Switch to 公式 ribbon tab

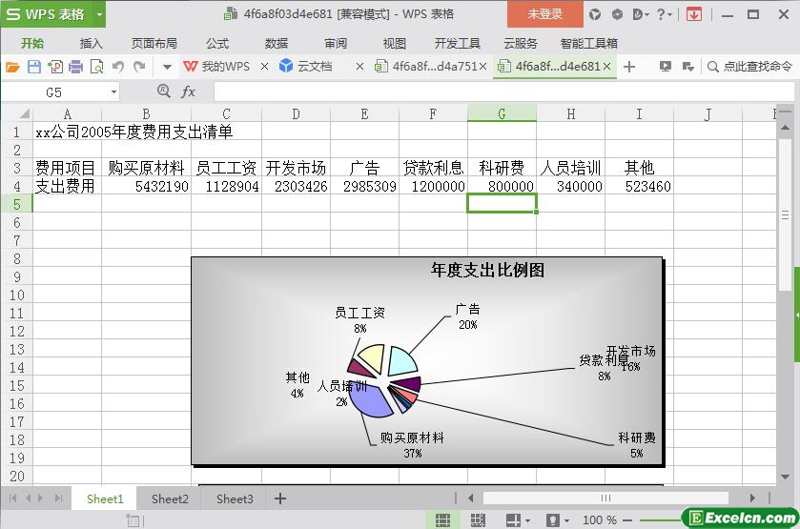point(217,43)
